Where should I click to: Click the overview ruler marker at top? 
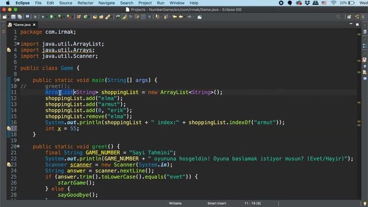pyautogui.click(x=359, y=34)
